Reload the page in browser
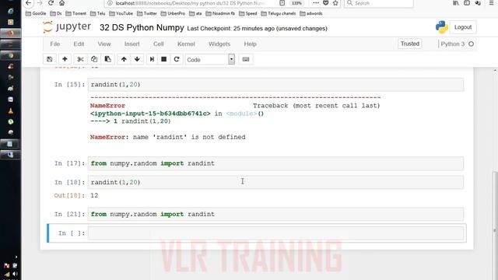The image size is (498, 280). pos(51,3)
